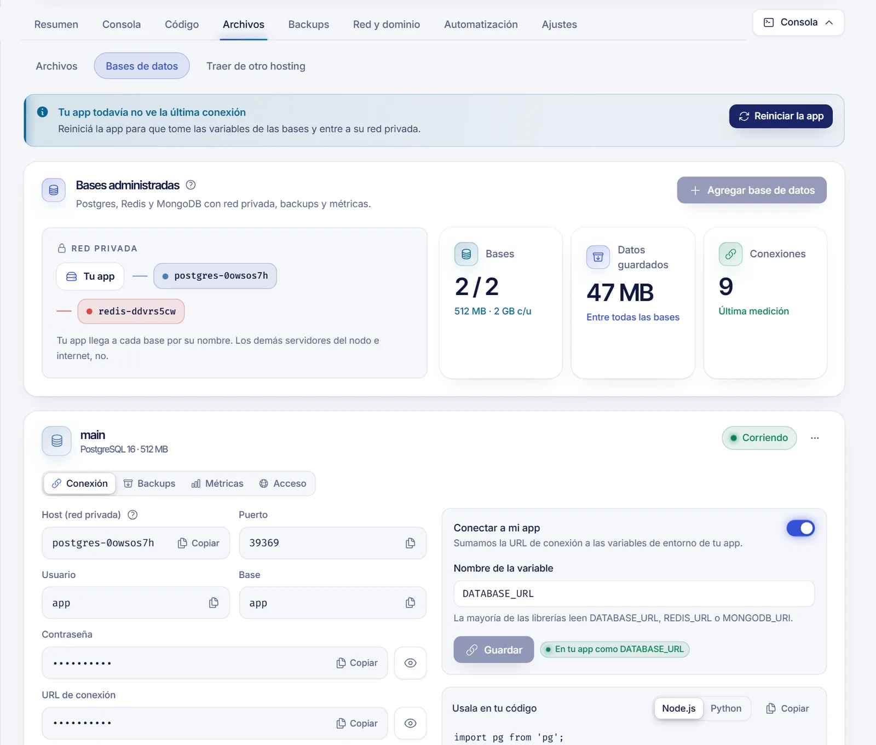
Task: Select Node.js code sample
Action: pyautogui.click(x=678, y=708)
